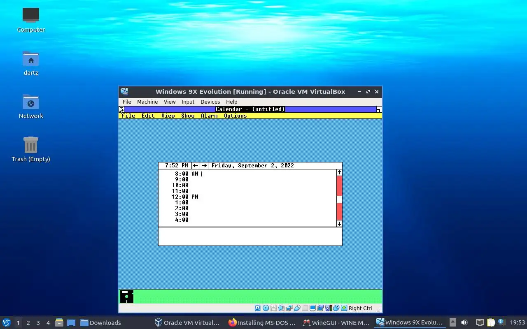Go to next day with right arrow
Screen dimensions: 527x329
point(204,165)
